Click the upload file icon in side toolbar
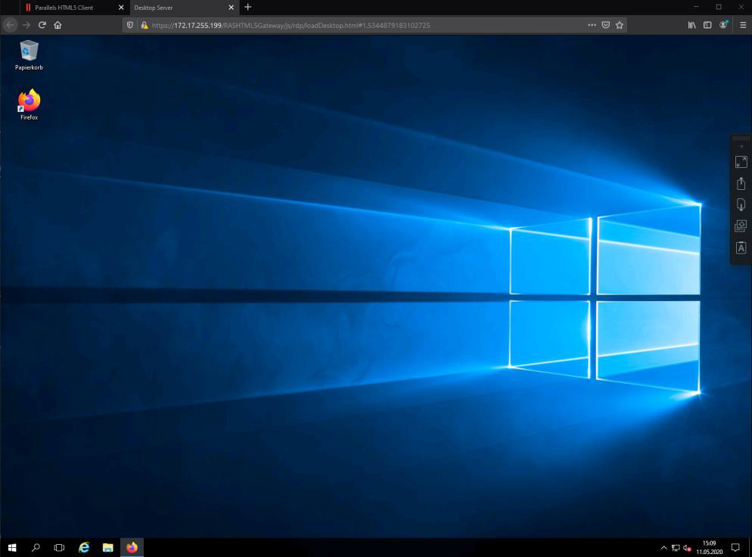 click(741, 183)
